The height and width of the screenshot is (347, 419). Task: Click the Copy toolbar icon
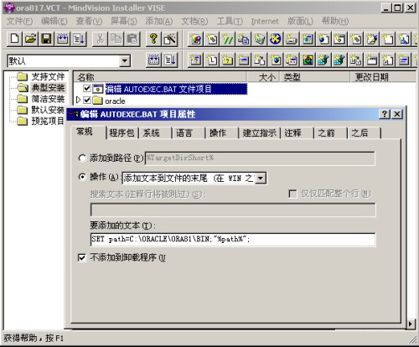pos(116,39)
